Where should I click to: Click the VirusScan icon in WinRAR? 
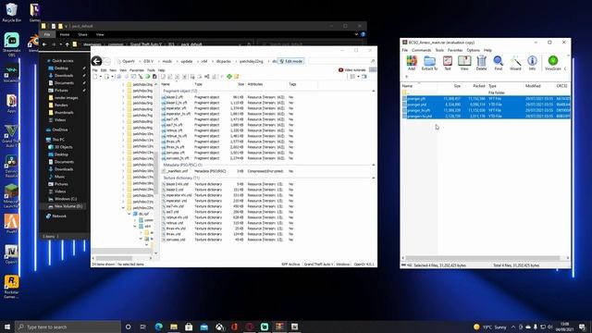point(553,63)
